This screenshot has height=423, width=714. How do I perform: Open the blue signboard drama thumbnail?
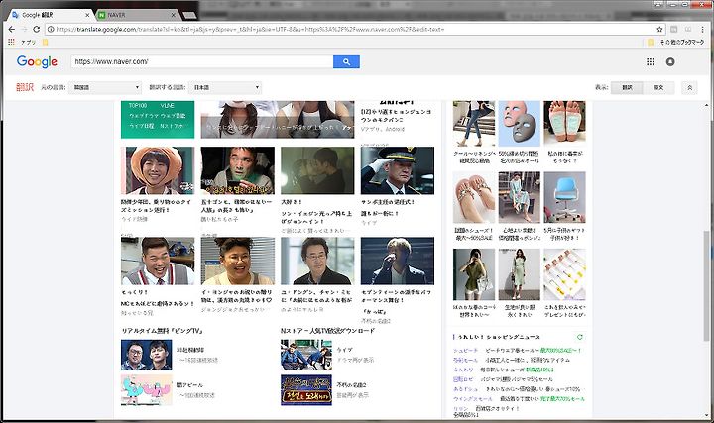pyautogui.click(x=306, y=390)
